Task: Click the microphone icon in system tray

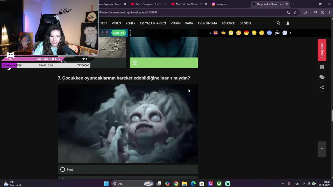Action: click(289, 184)
